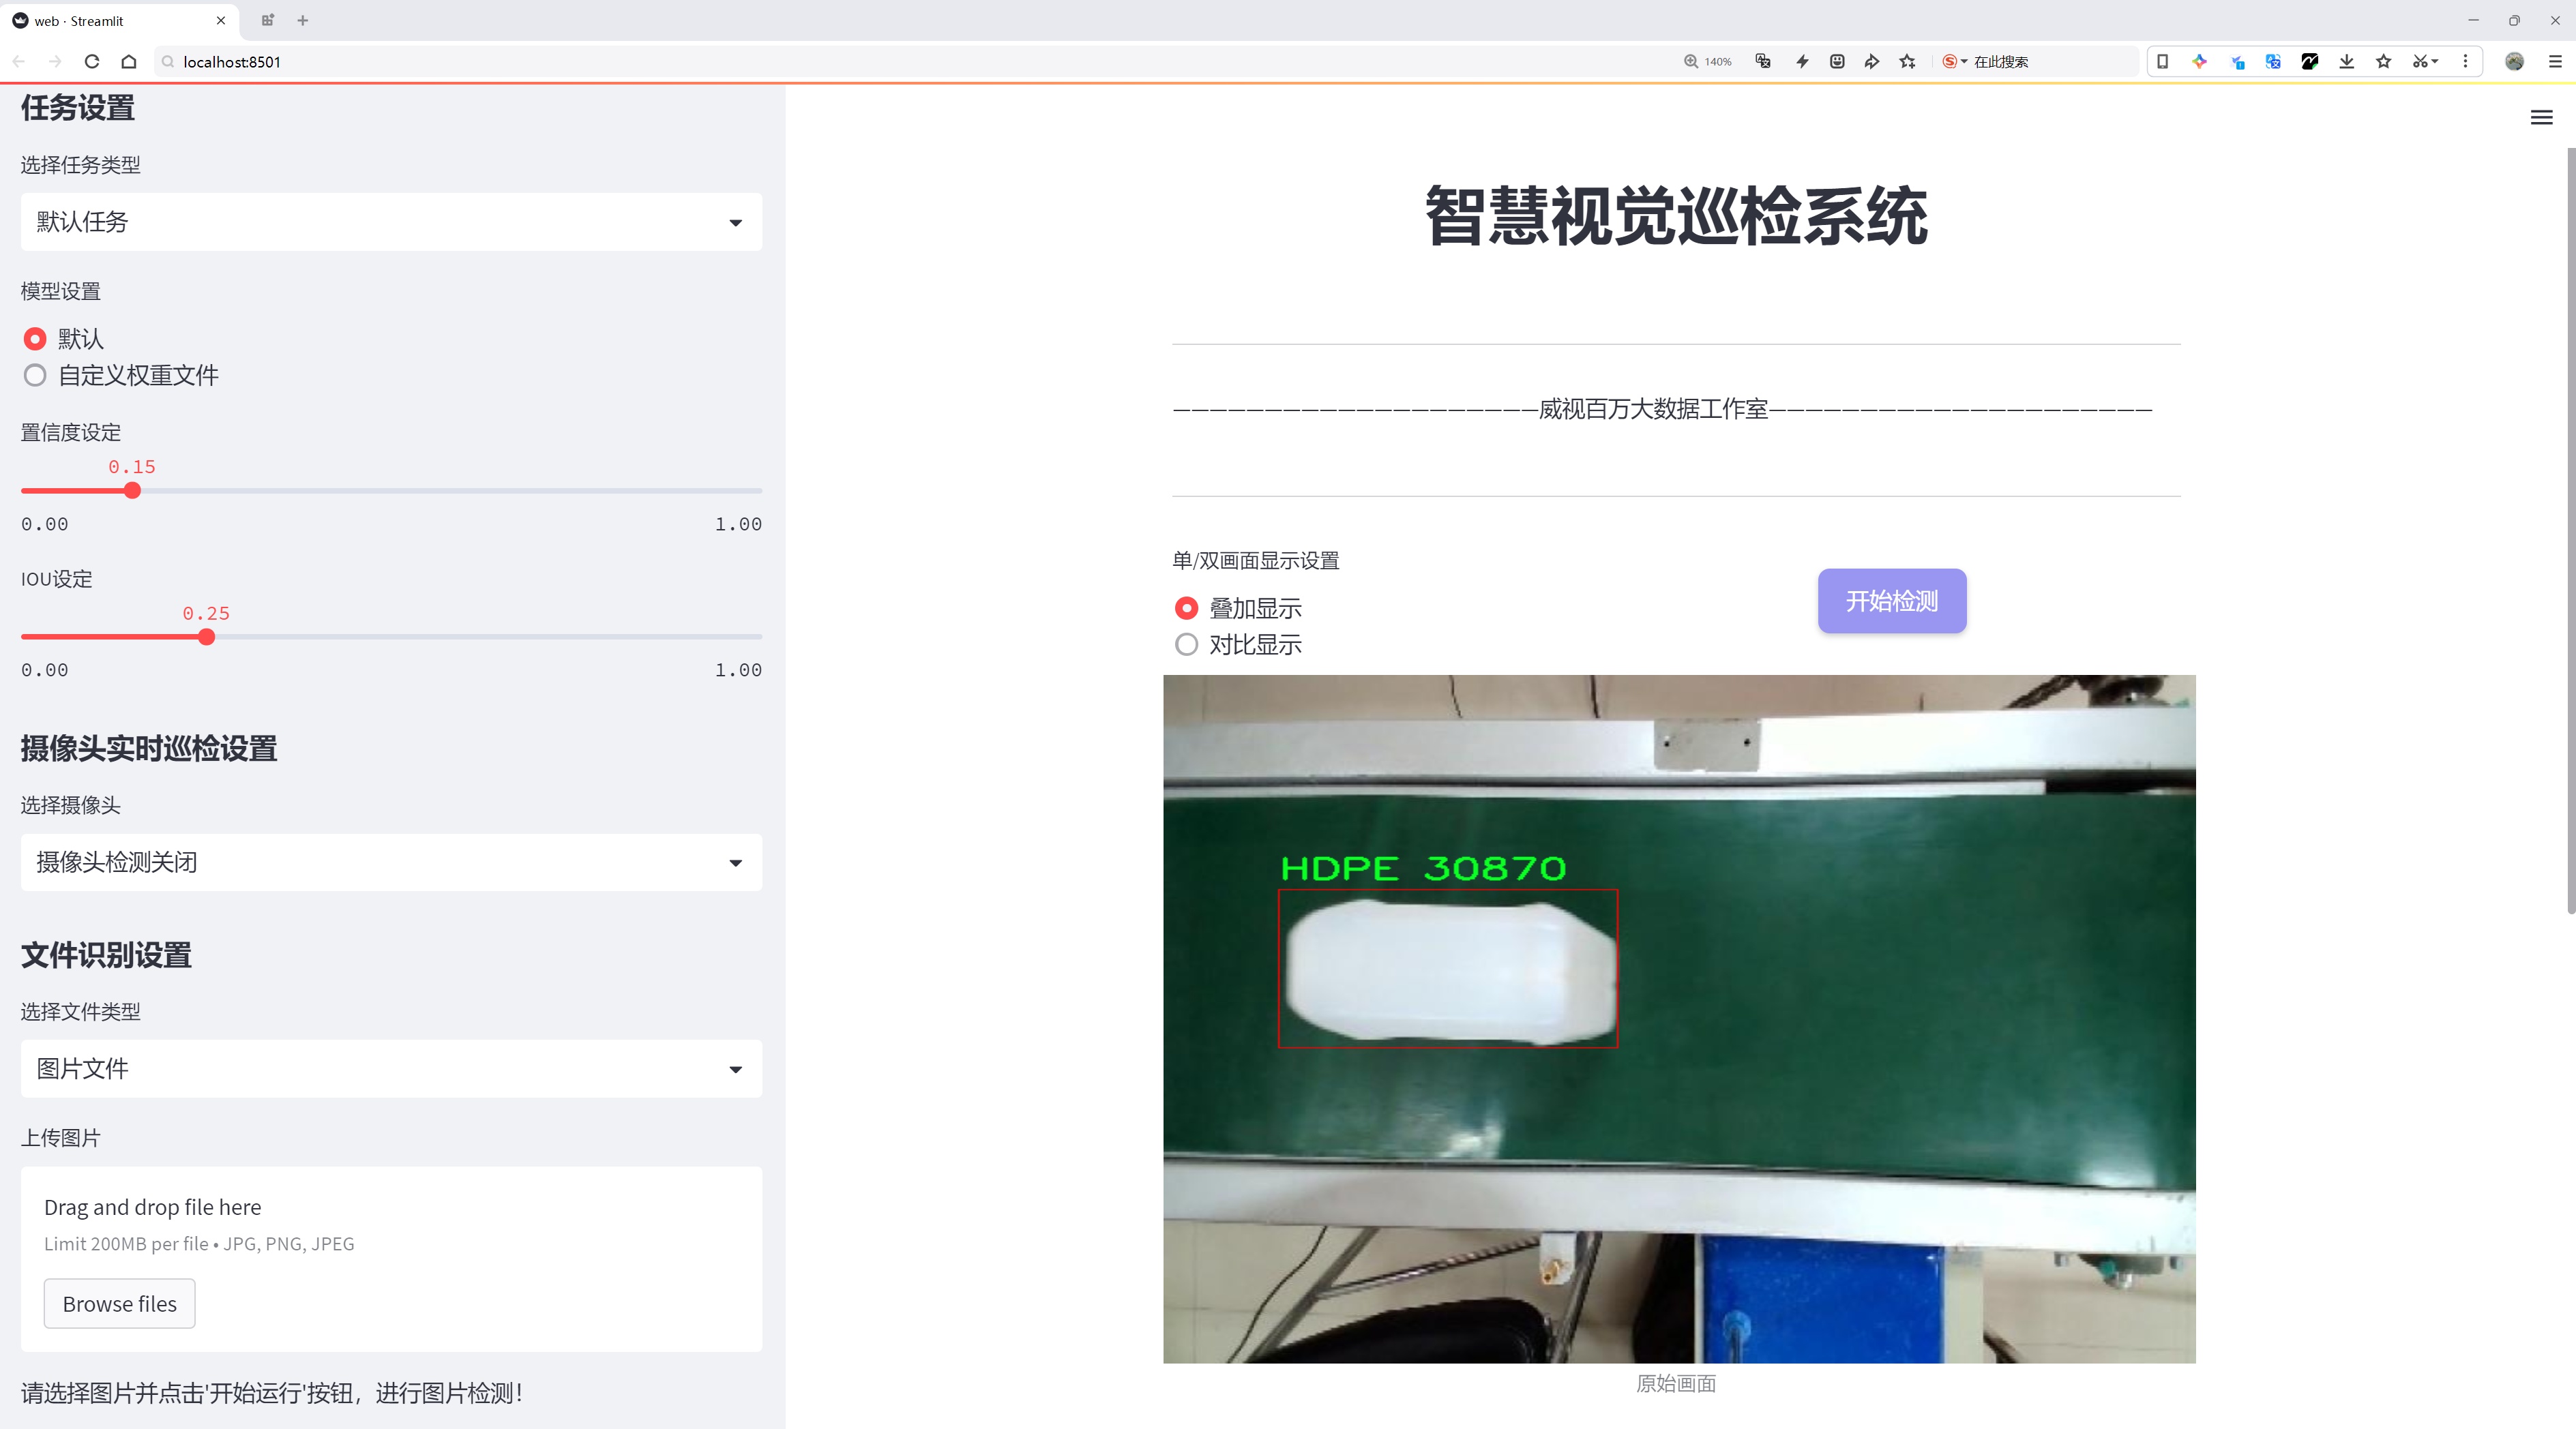Open the 摄像头检测关闭 camera dropdown
Image resolution: width=2576 pixels, height=1429 pixels.
click(x=390, y=862)
